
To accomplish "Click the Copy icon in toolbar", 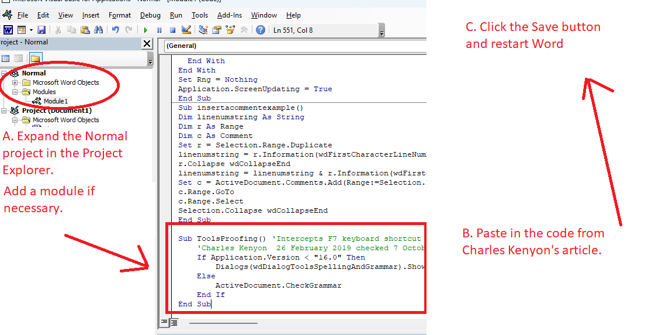I will click(72, 30).
